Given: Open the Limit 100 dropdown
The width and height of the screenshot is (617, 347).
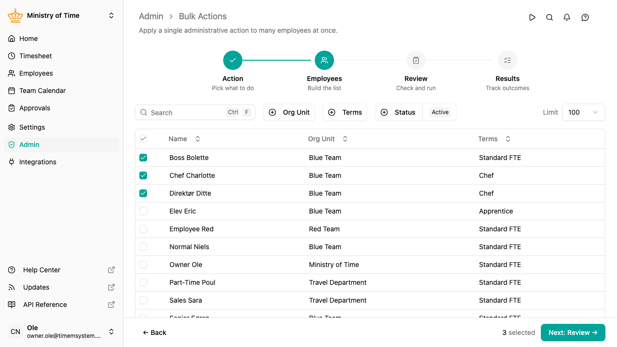Looking at the screenshot, I should click(x=584, y=112).
